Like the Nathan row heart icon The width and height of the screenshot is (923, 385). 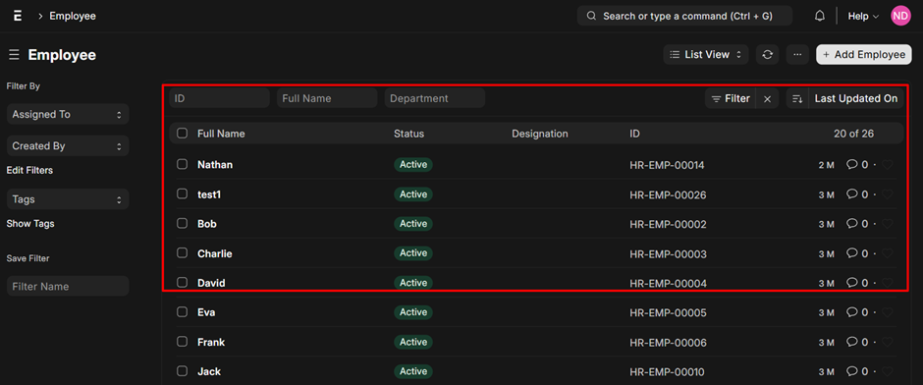point(887,165)
